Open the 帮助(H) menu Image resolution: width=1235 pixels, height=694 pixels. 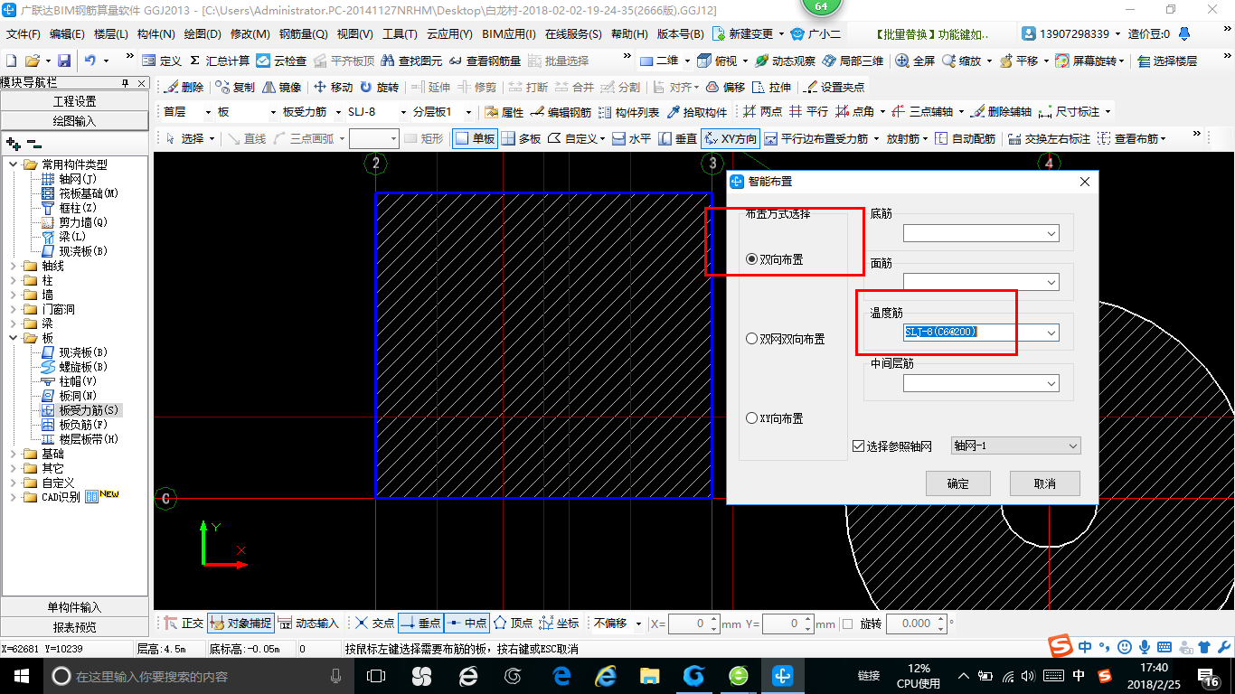629,34
